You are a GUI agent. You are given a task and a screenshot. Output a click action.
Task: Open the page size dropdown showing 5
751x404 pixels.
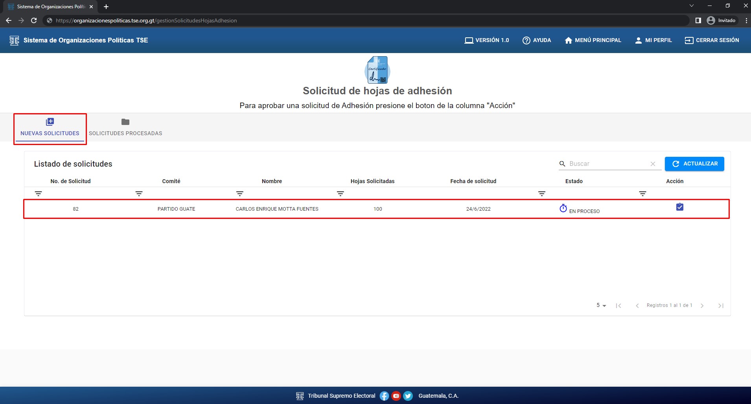pos(600,305)
